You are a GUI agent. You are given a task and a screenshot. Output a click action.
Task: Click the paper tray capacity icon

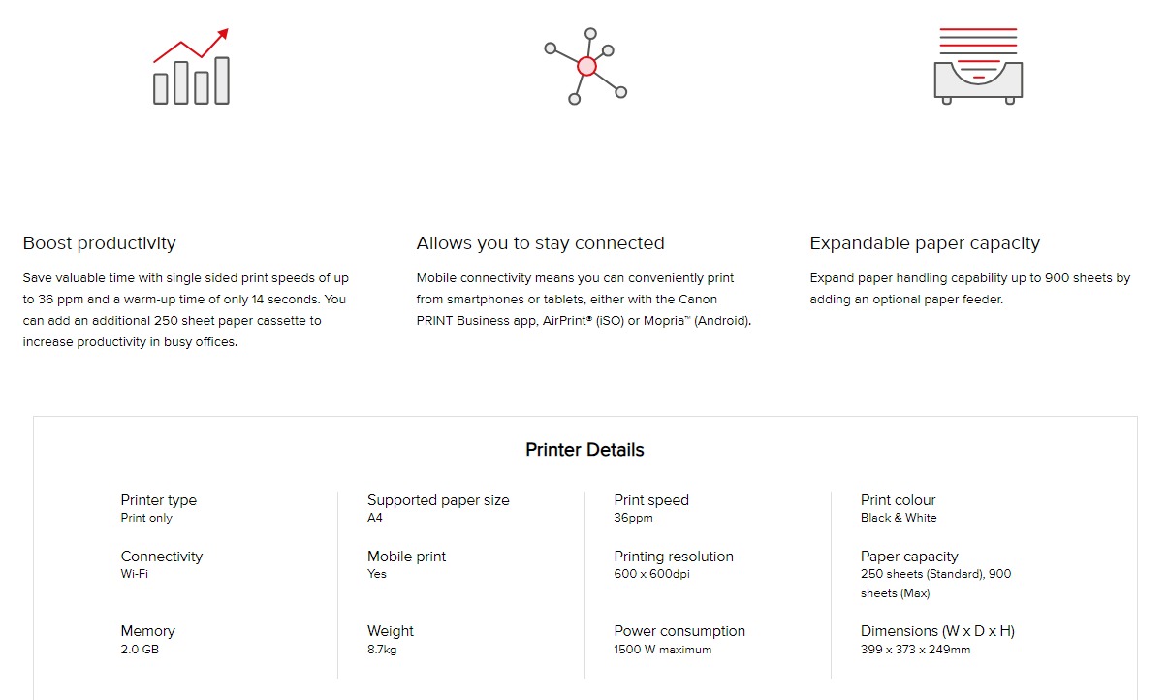click(978, 66)
